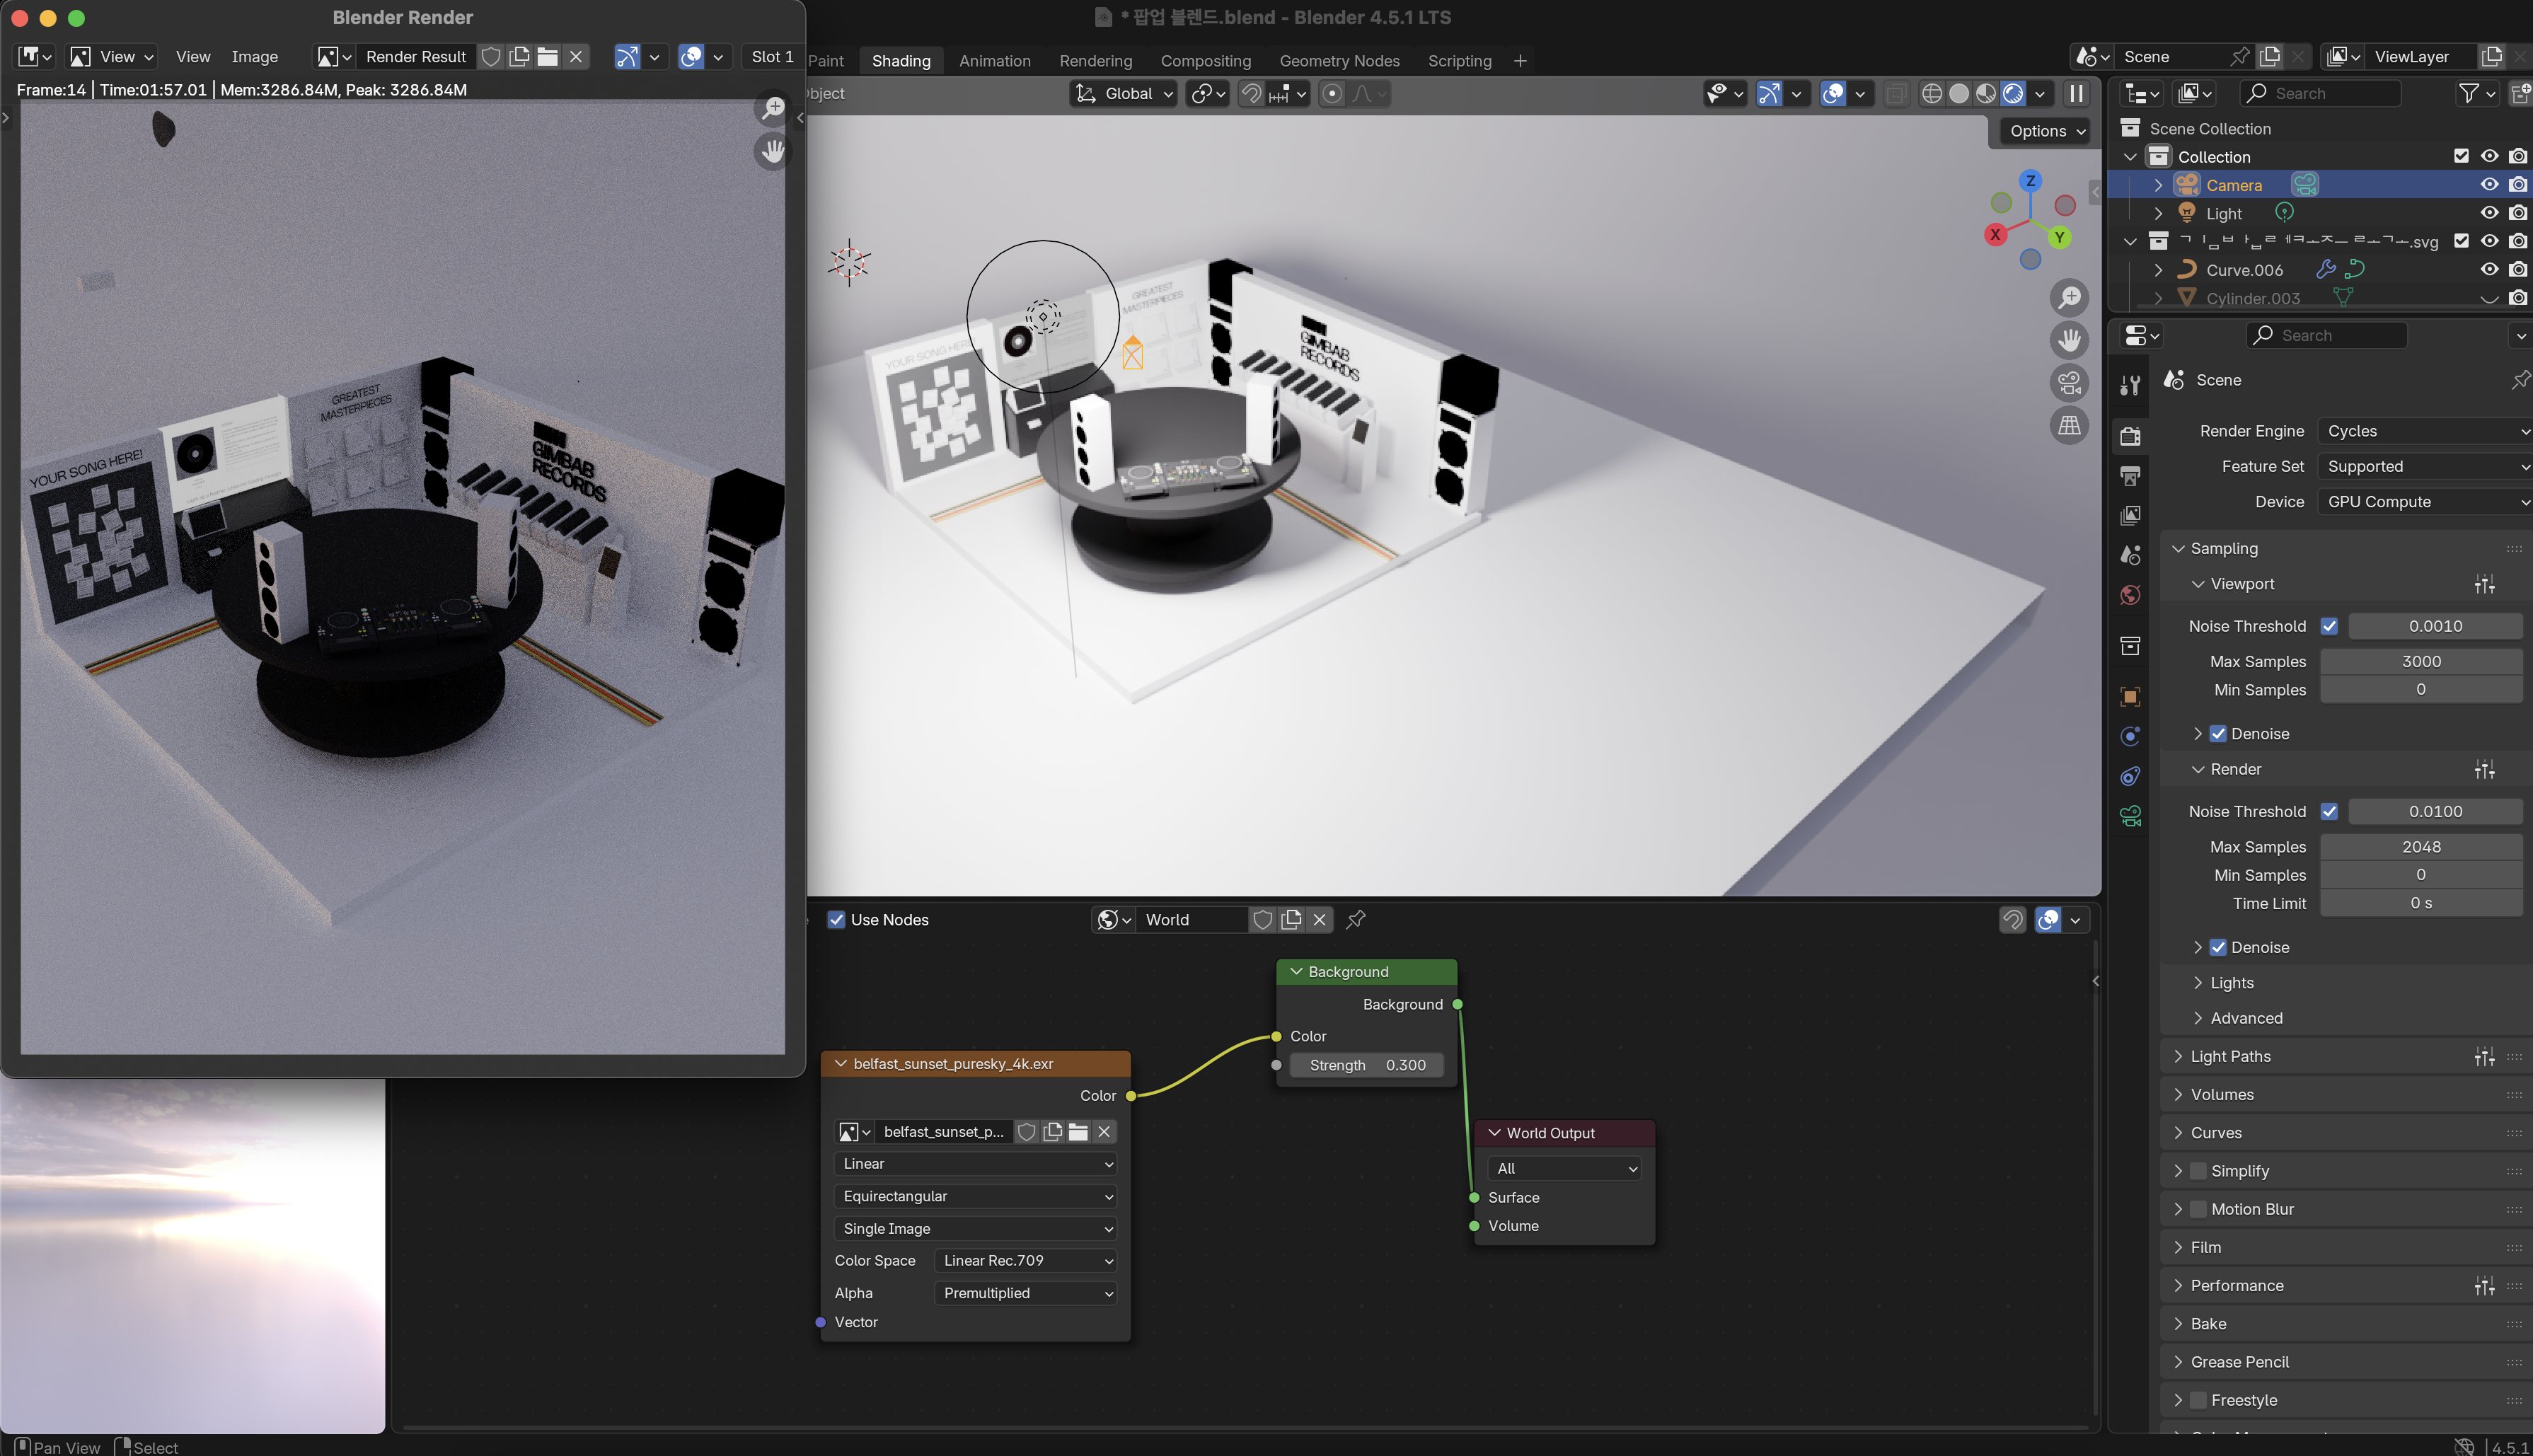Hide the Light object in outliner
Viewport: 2533px width, 1456px height.
(x=2489, y=213)
